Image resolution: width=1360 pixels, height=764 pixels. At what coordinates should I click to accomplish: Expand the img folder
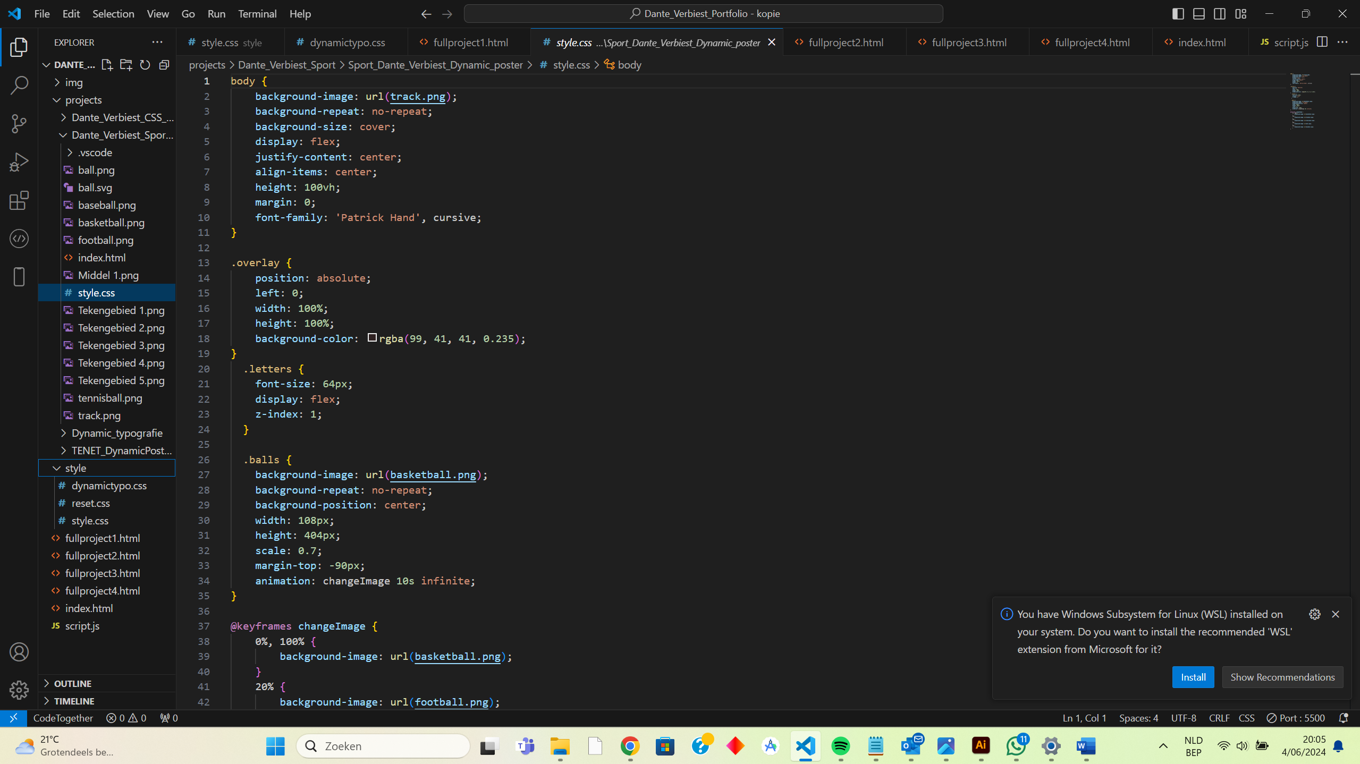coord(107,82)
